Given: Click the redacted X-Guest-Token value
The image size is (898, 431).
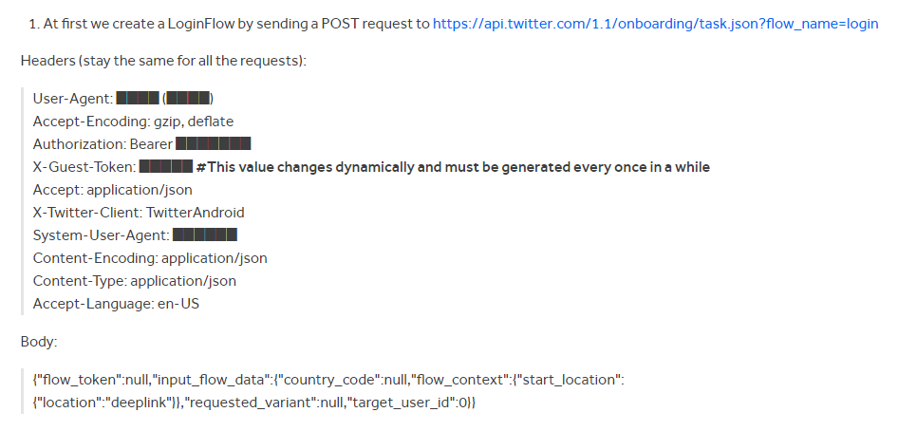Looking at the screenshot, I should (166, 166).
